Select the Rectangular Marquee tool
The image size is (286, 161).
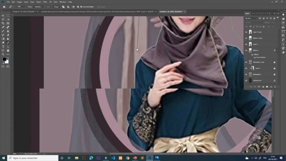[x=8, y=16]
